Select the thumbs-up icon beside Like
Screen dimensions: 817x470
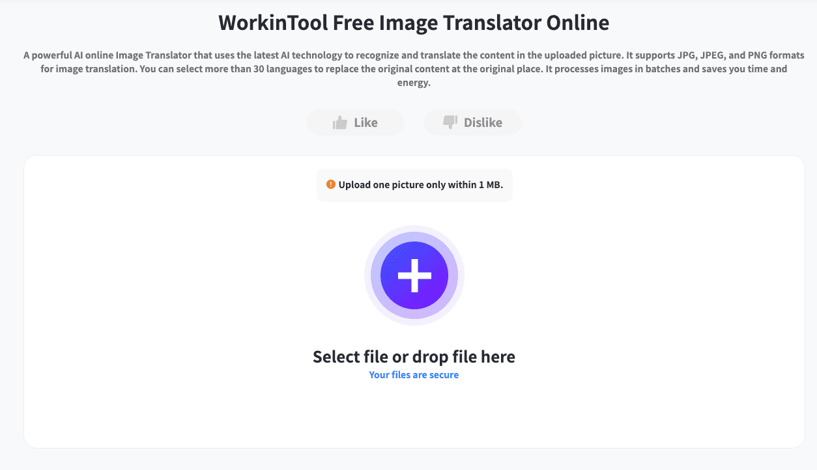(340, 122)
